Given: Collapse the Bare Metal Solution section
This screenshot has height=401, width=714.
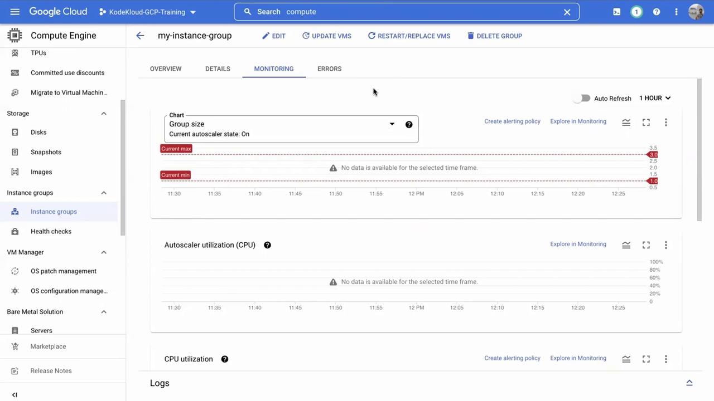Looking at the screenshot, I should (x=104, y=312).
